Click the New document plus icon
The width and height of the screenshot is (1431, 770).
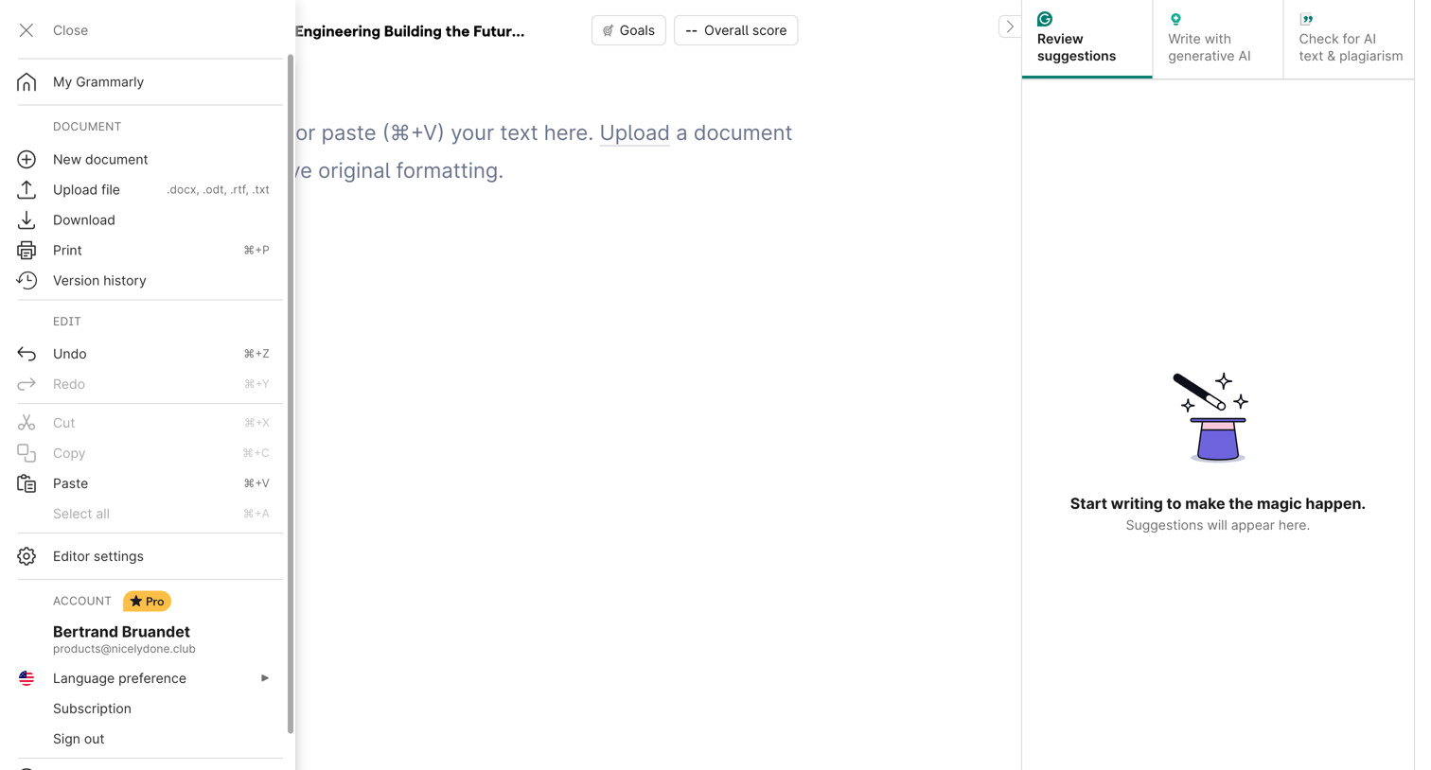point(26,159)
